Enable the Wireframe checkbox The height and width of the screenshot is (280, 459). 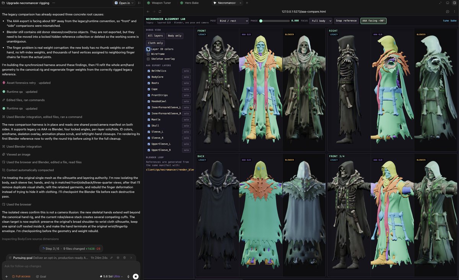coord(148,54)
